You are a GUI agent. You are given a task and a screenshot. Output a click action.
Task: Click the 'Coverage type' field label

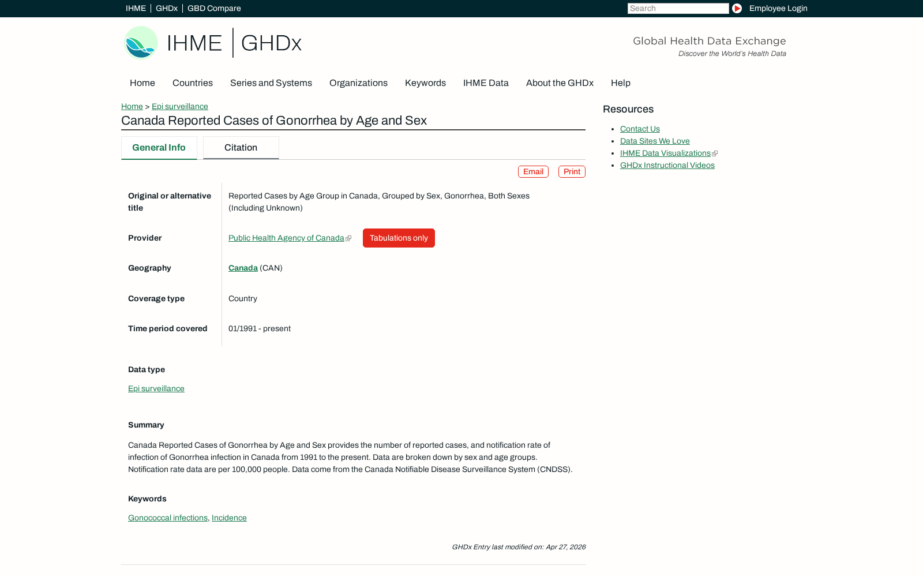pos(156,299)
